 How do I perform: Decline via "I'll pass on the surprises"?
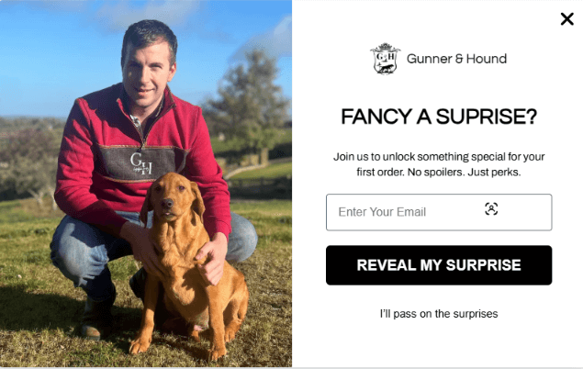coord(439,314)
